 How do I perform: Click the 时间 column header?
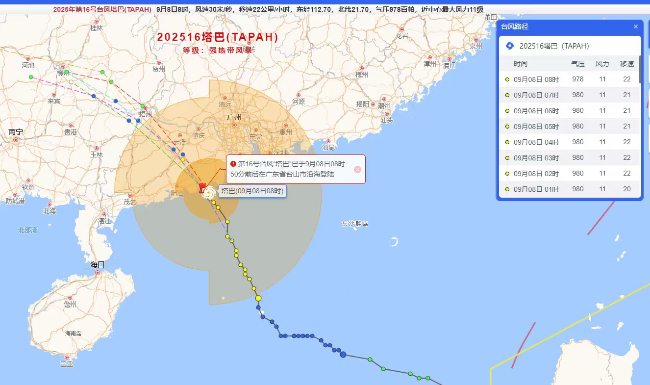pos(521,64)
